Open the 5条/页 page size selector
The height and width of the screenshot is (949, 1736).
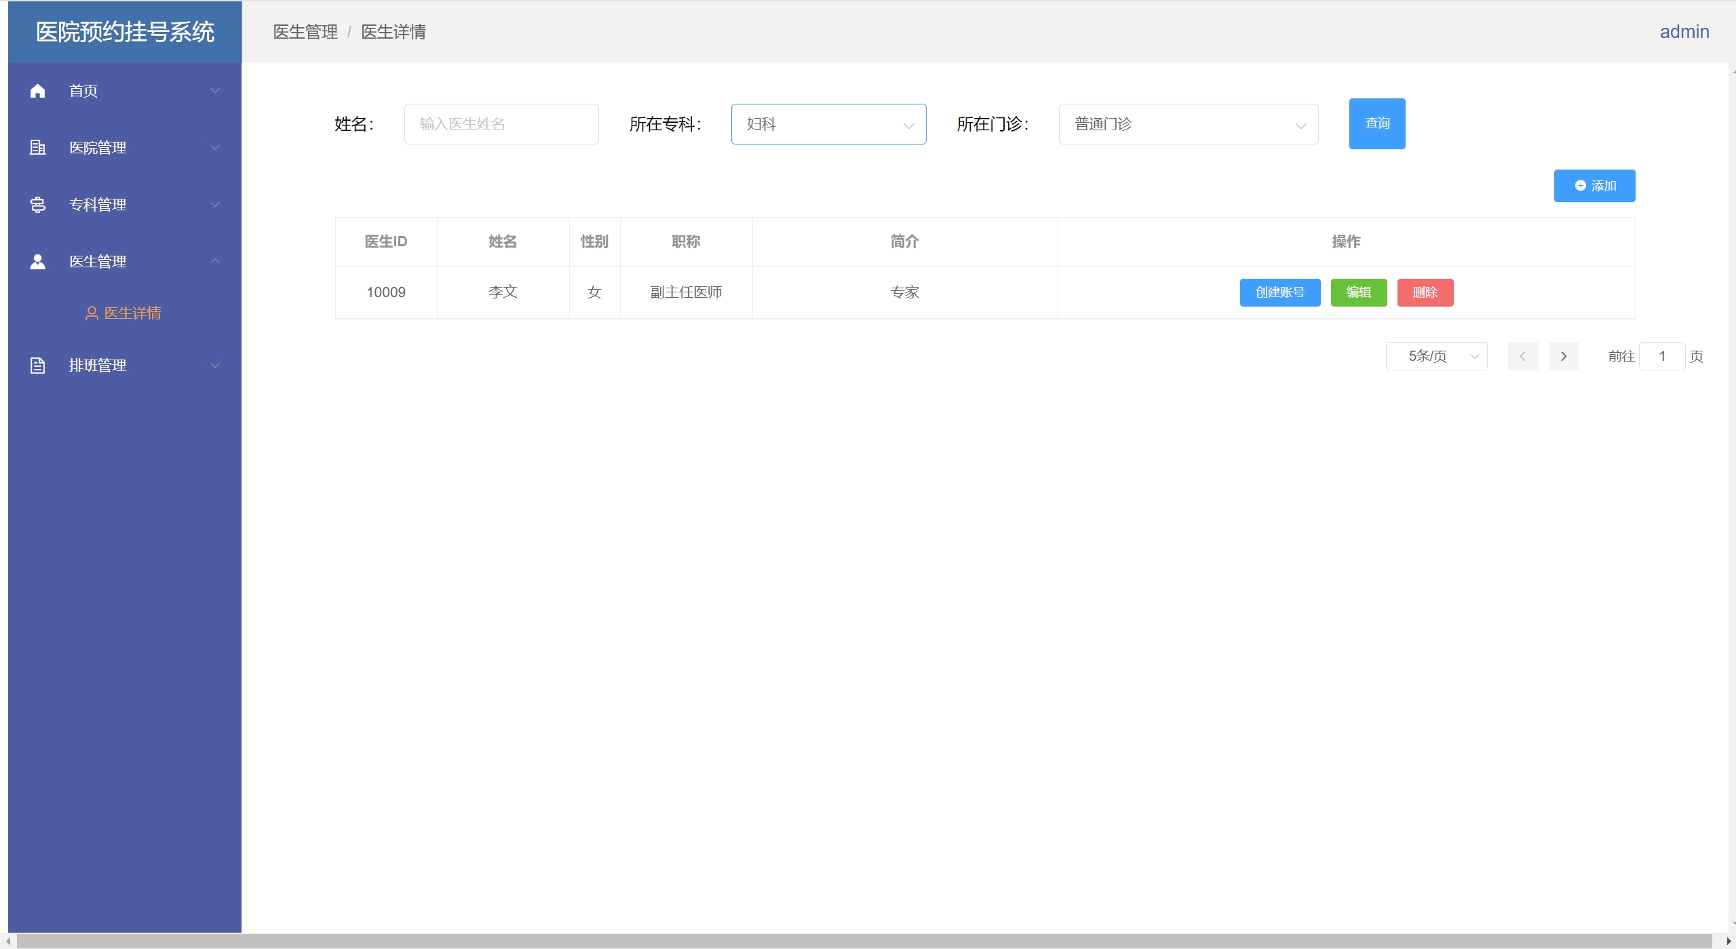(1435, 356)
